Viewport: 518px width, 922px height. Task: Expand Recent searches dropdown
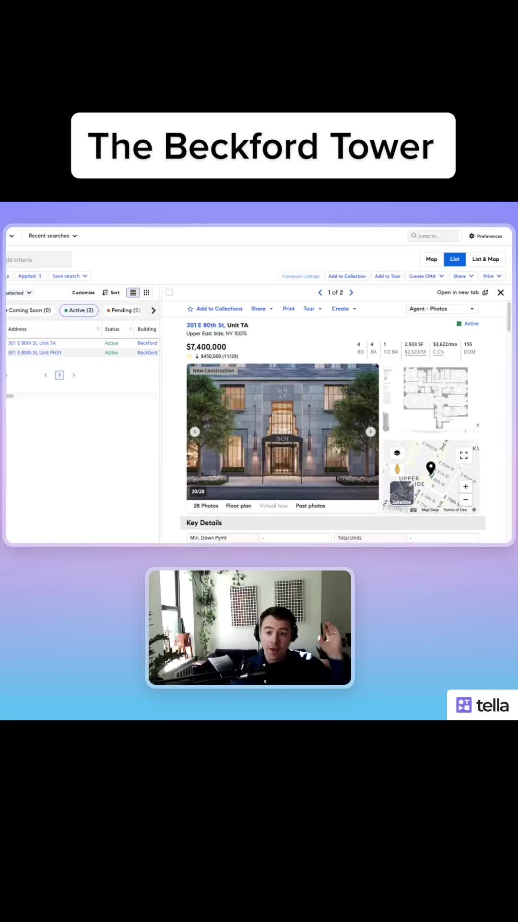pos(52,236)
